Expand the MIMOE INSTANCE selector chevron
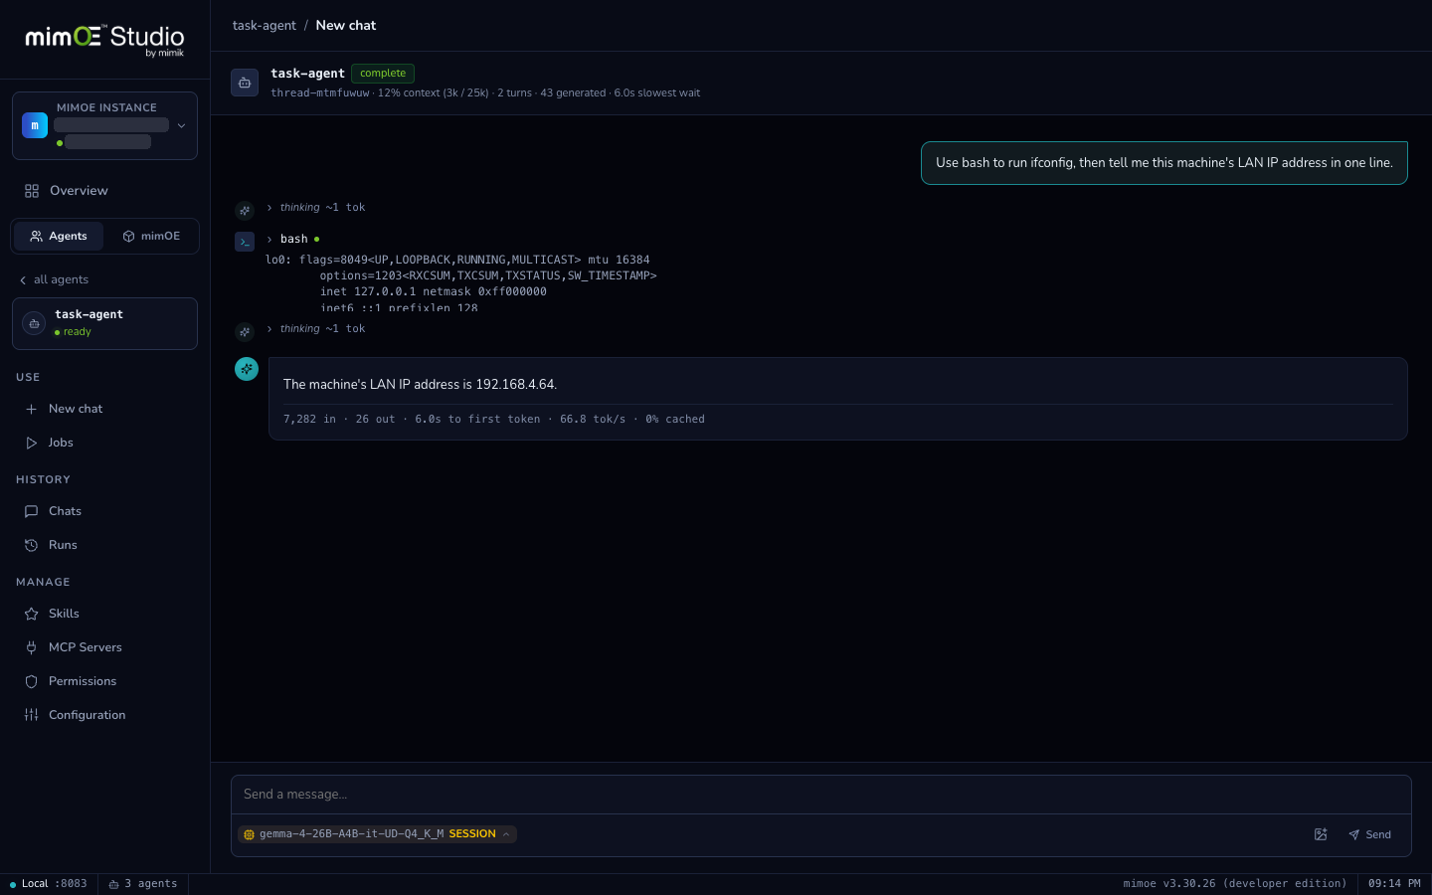Screen dimensions: 1432x895 point(181,125)
